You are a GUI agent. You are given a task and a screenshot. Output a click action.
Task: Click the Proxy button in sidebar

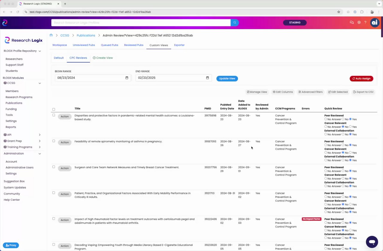pyautogui.click(x=11, y=245)
